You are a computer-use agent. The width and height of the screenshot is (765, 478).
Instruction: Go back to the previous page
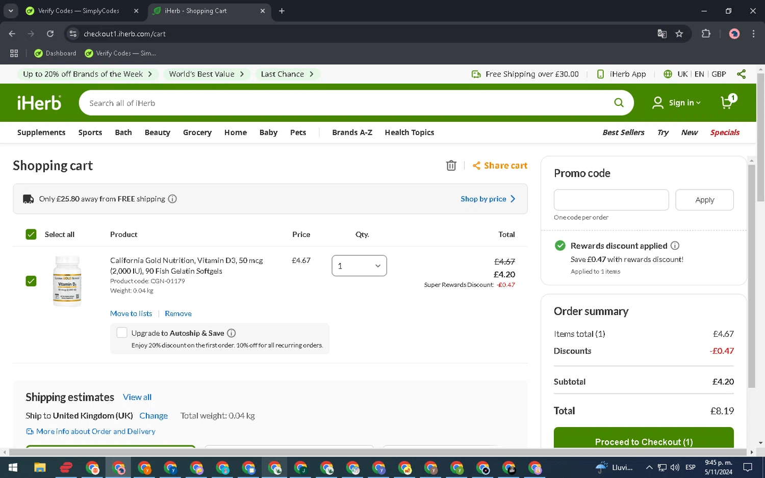point(12,34)
